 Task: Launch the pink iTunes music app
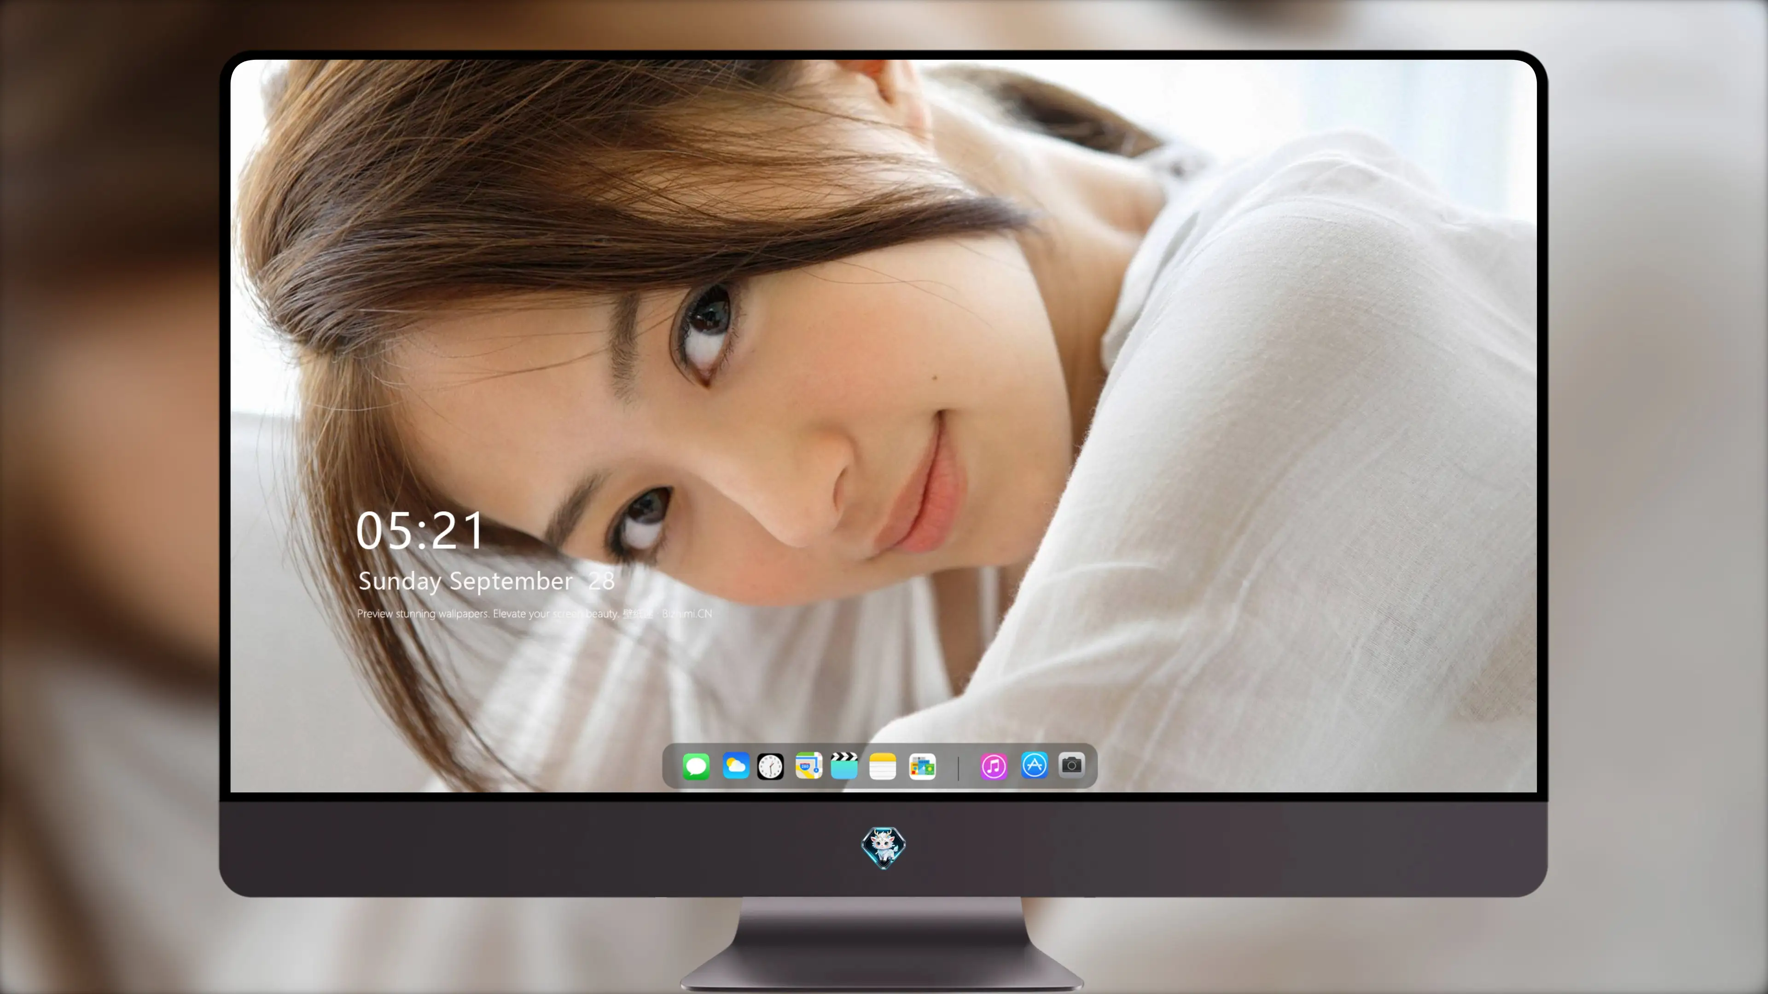tap(994, 766)
